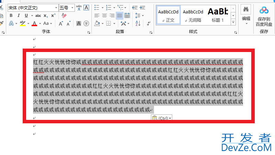The width and height of the screenshot is (275, 155).
Task: Align text right
Action: 112,15
